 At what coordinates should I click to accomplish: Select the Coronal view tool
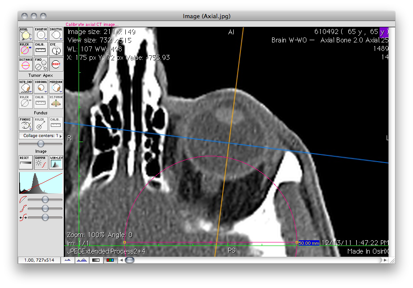[x=41, y=87]
